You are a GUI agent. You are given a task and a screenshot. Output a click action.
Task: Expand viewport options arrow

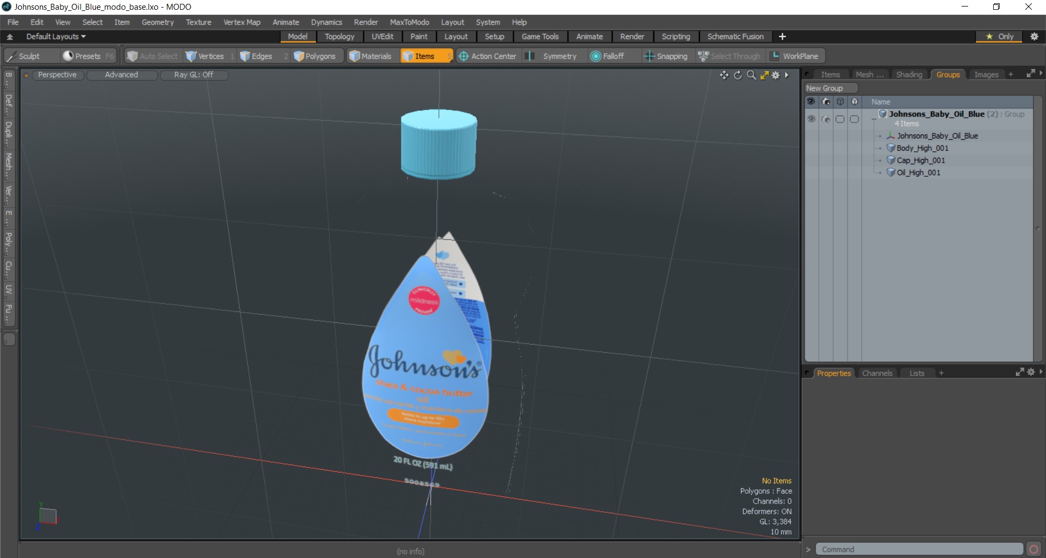point(787,75)
